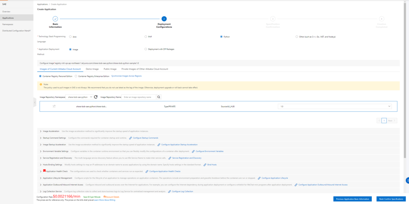The height and width of the screenshot is (204, 409).
Task: Open Namespaces in the left sidebar
Action: tap(8, 24)
